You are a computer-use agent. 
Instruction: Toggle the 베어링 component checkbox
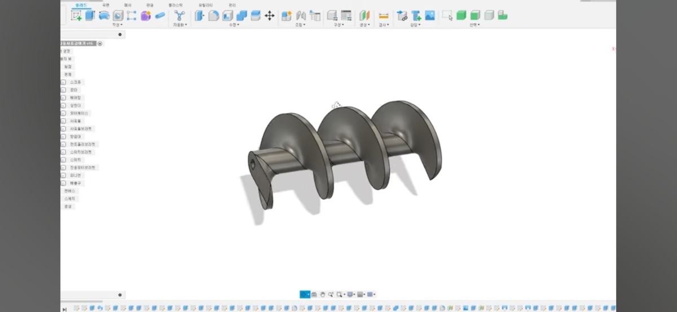click(64, 97)
